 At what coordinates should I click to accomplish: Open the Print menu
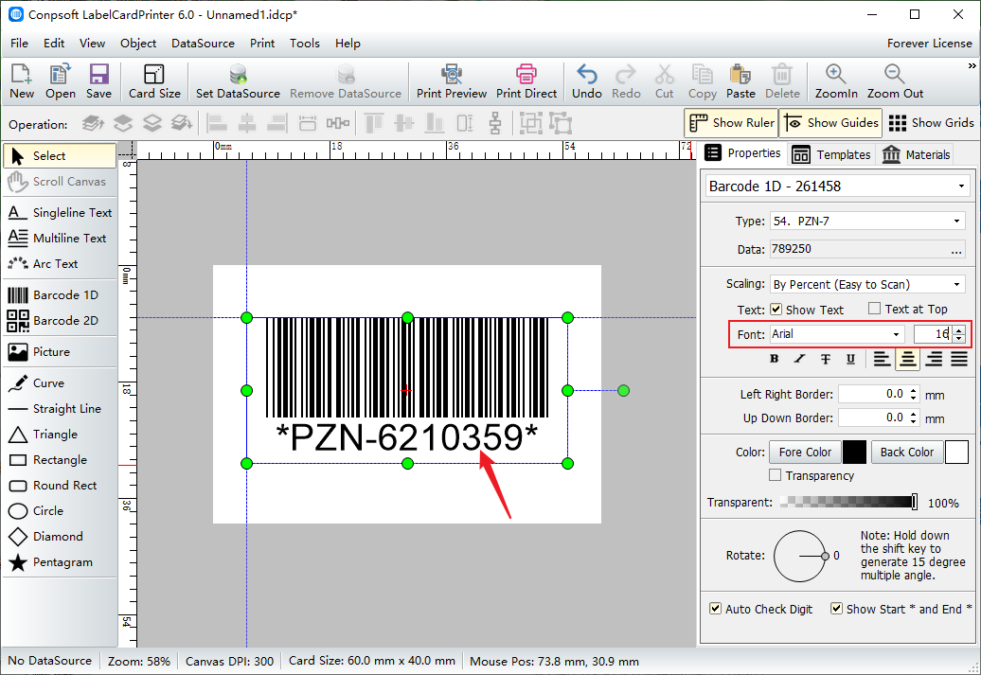262,44
